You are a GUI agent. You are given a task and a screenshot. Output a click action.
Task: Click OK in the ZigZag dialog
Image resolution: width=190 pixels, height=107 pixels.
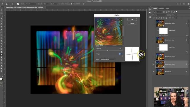point(132,19)
